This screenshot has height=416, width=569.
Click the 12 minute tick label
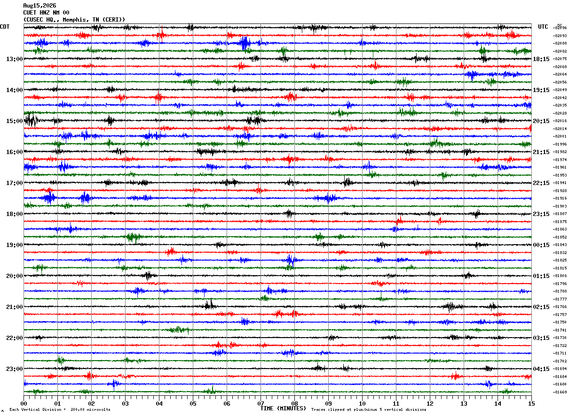430,403
